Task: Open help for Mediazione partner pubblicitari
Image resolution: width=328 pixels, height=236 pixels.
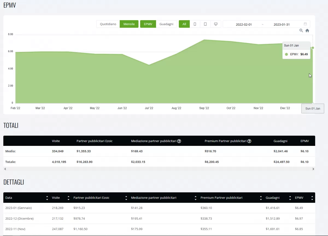Action: 179,141
